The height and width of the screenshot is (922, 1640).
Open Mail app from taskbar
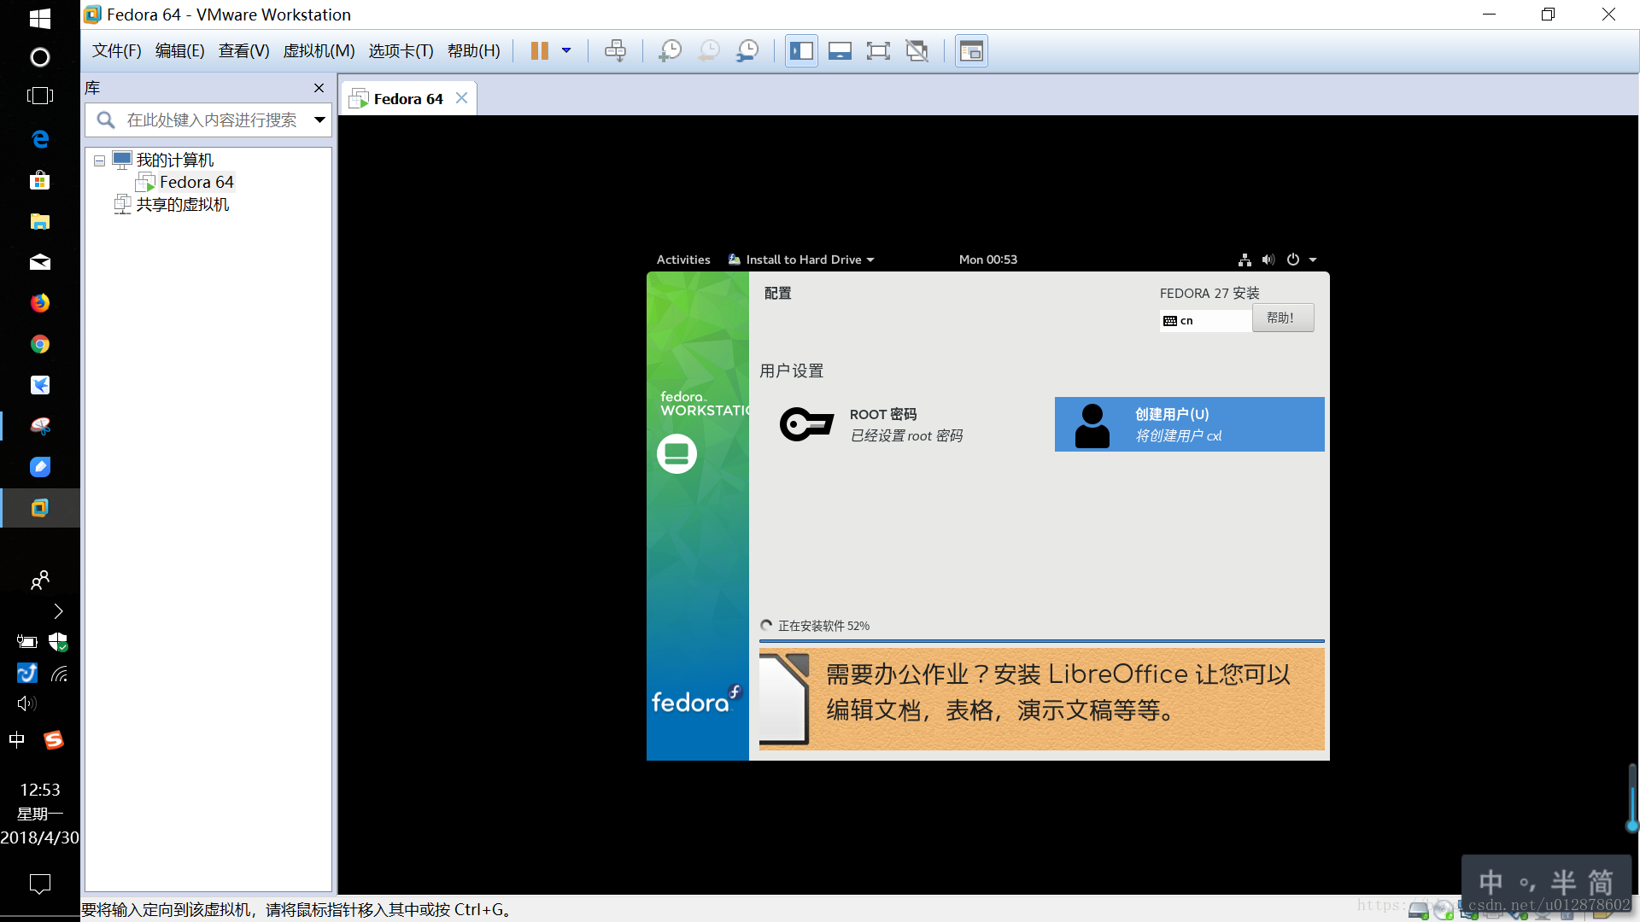click(40, 262)
